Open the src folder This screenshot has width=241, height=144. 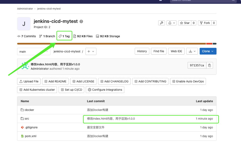point(27,119)
